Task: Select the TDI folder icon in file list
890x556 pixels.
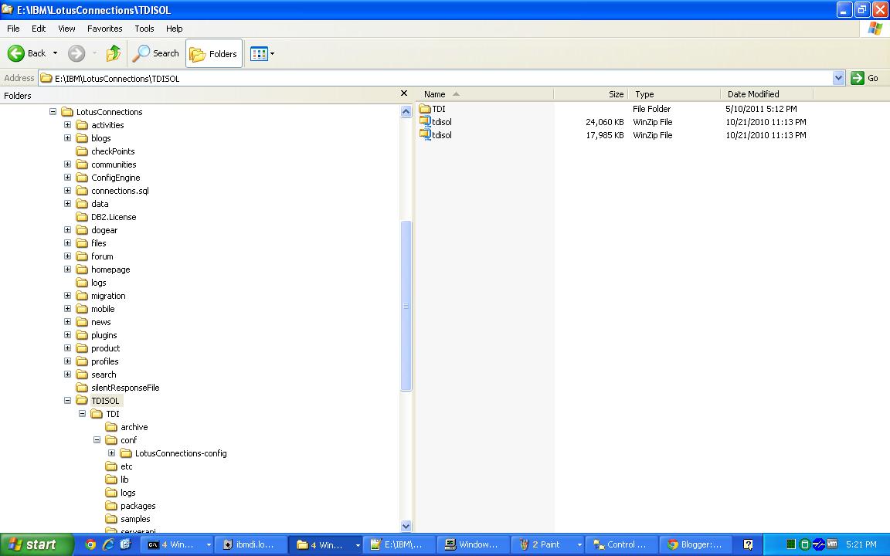Action: tap(425, 109)
